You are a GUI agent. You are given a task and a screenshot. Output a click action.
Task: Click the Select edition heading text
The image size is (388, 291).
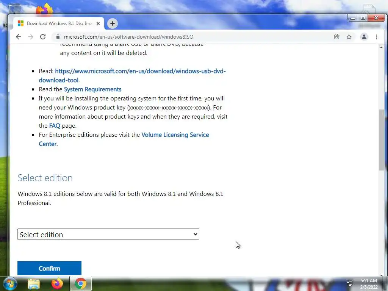coord(45,178)
